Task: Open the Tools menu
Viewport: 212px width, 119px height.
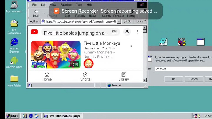Action: (79, 5)
